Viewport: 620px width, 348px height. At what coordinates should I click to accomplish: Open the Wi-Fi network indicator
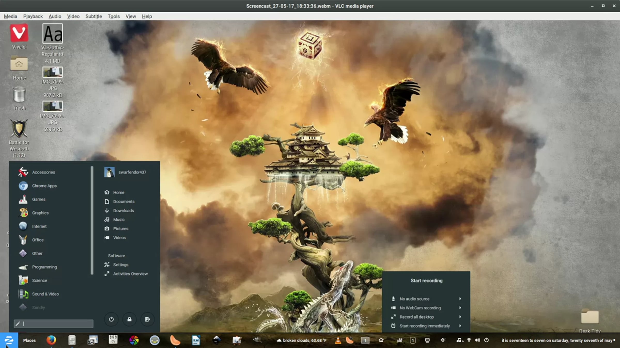tap(469, 340)
